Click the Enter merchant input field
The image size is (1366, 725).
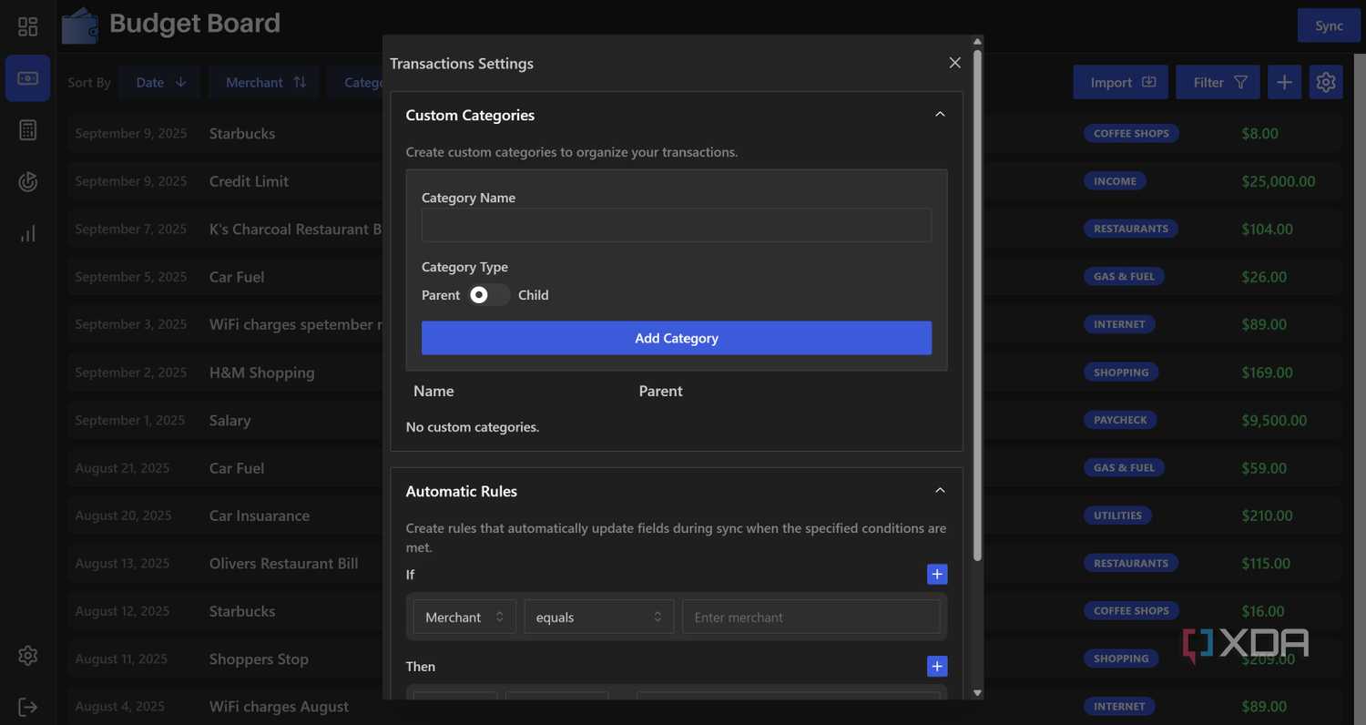tap(811, 617)
